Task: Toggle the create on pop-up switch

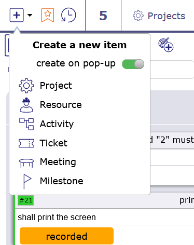Action: click(133, 64)
